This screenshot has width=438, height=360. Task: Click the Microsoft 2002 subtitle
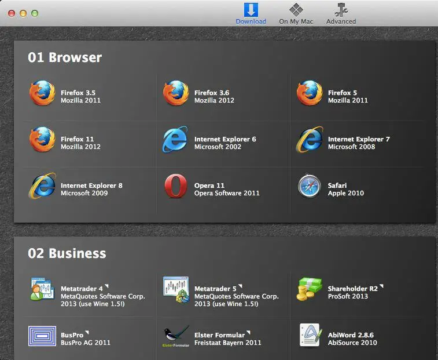pos(218,147)
